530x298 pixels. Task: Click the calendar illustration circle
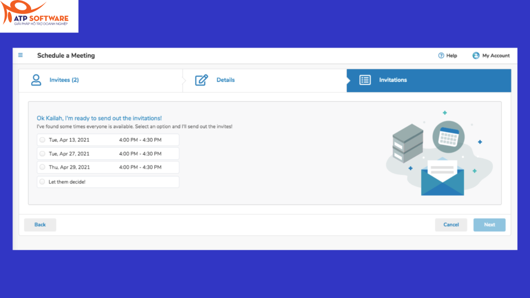click(x=449, y=137)
